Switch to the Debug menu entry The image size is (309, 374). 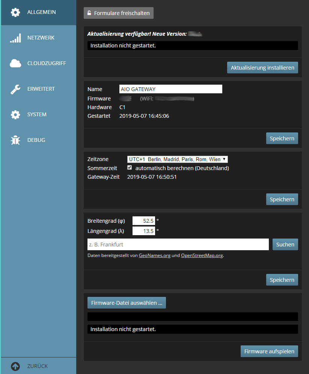click(x=36, y=140)
